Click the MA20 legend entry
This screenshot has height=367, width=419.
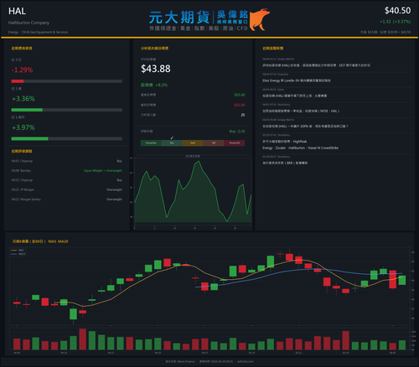point(18,254)
